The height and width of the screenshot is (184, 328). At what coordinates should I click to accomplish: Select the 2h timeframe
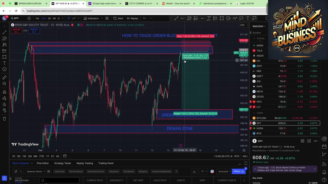click(49, 18)
